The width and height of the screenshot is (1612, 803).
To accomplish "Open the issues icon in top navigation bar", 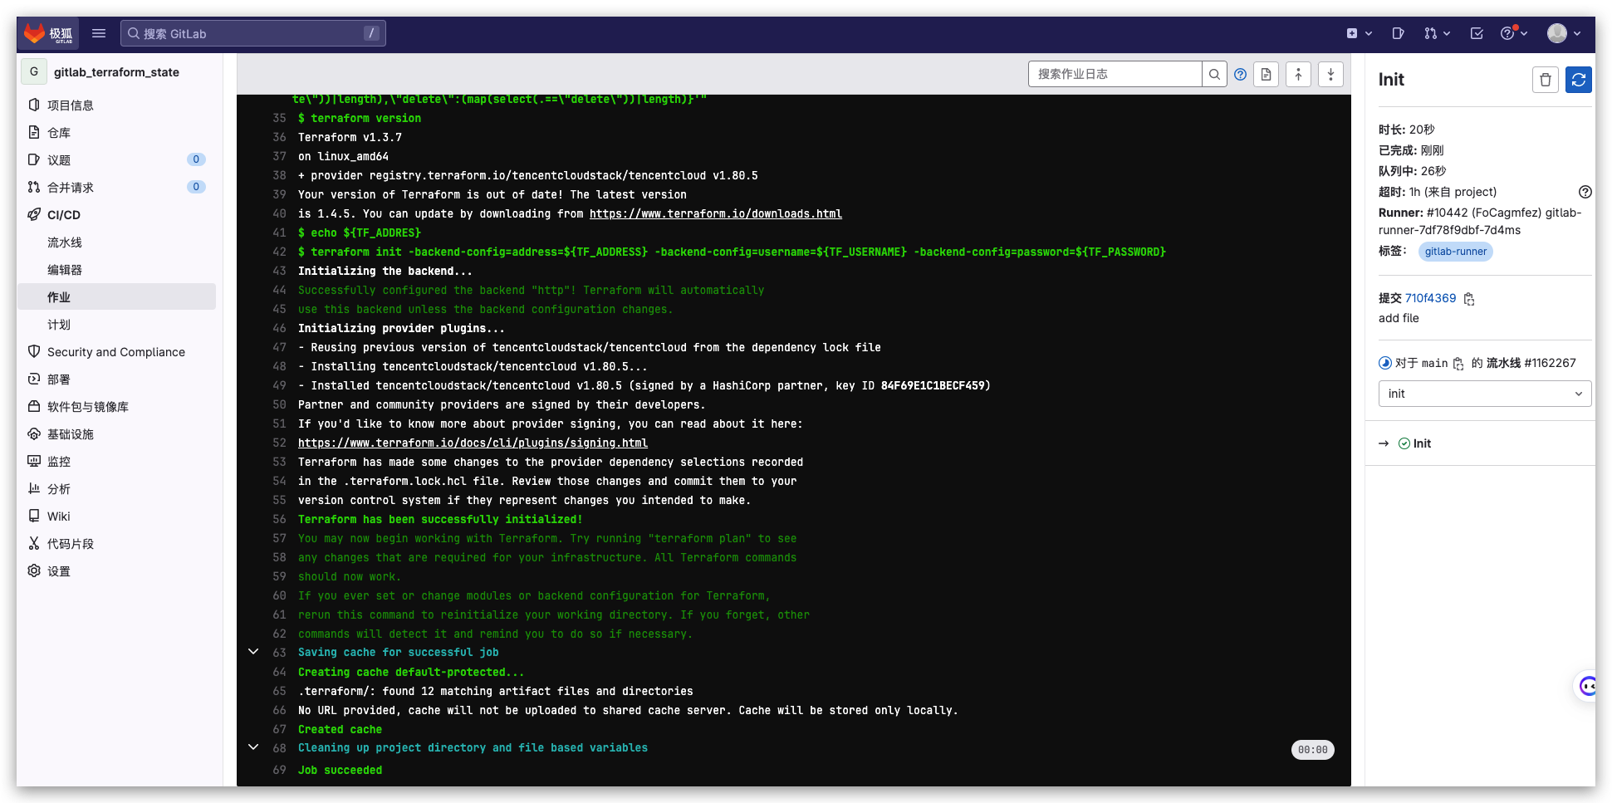I will pyautogui.click(x=1398, y=33).
